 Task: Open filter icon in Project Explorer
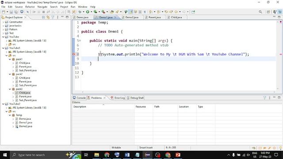pos(53,17)
